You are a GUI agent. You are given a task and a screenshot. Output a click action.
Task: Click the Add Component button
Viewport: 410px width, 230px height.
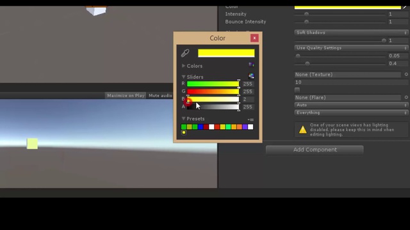coord(315,149)
